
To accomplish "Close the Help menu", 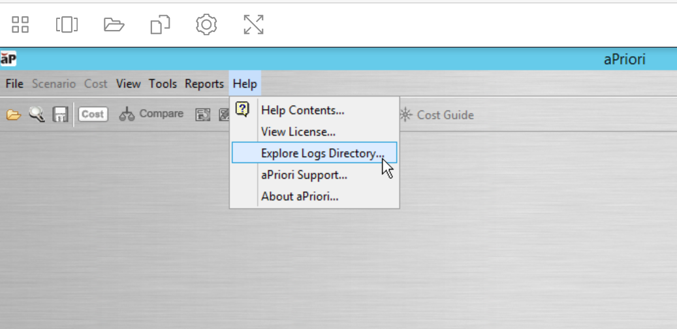I will pyautogui.click(x=245, y=84).
